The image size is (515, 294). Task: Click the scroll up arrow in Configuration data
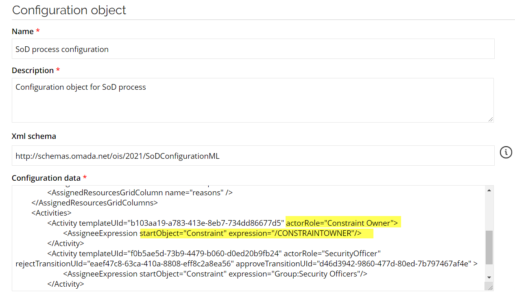click(489, 190)
